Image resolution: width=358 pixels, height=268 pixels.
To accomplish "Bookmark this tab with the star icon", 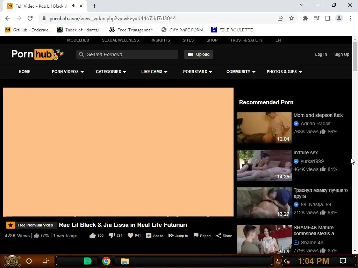I will tap(292, 18).
